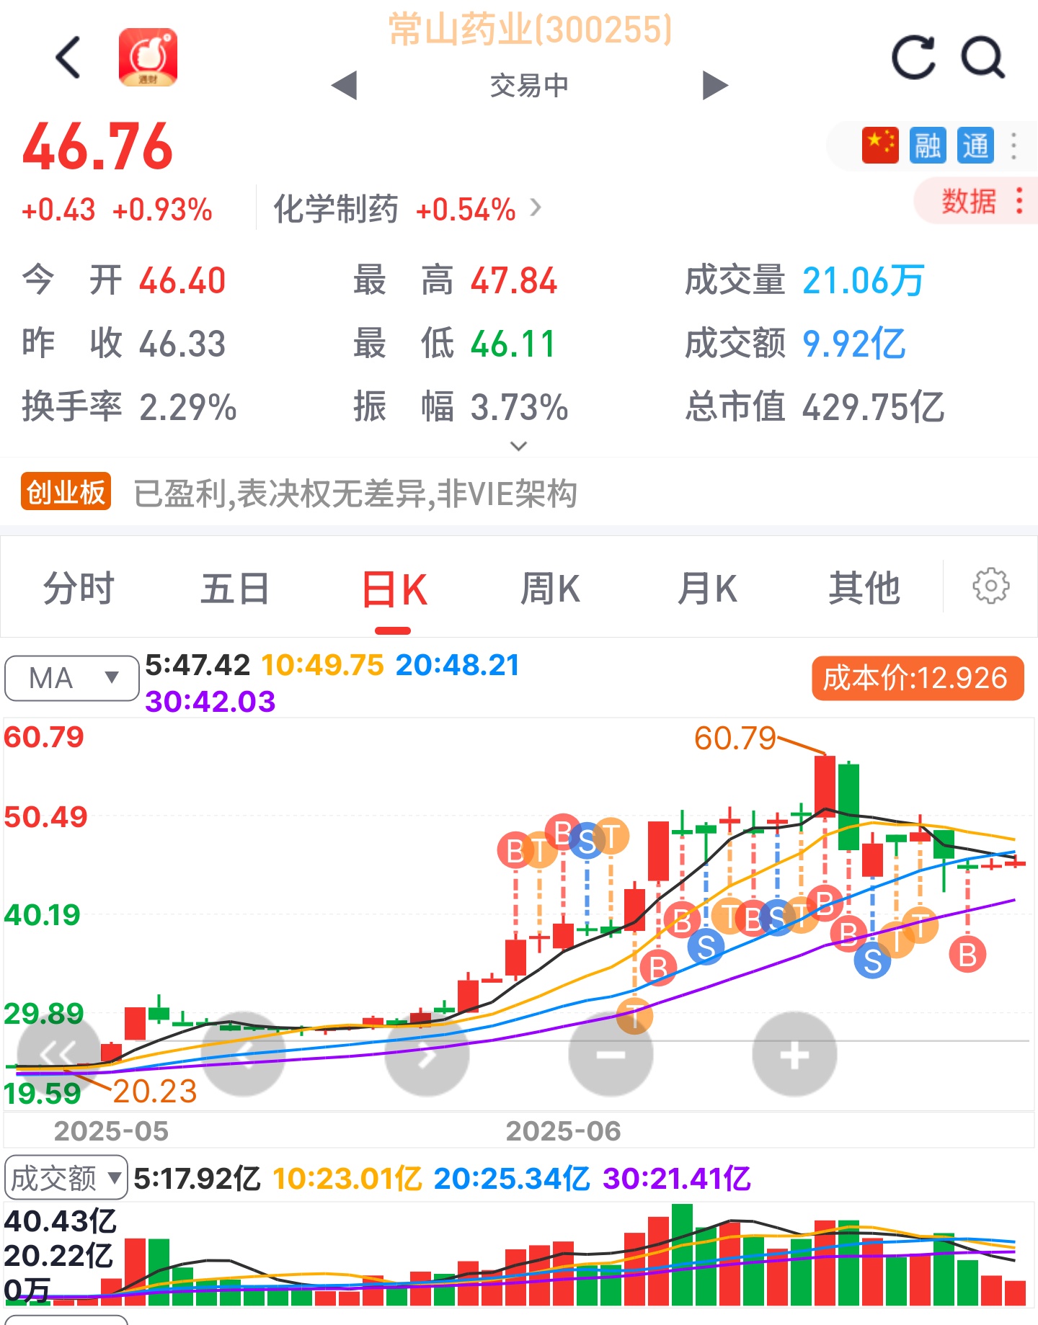Viewport: 1038px width, 1325px height.
Task: Switch to 月K chart tab
Action: coord(707,589)
